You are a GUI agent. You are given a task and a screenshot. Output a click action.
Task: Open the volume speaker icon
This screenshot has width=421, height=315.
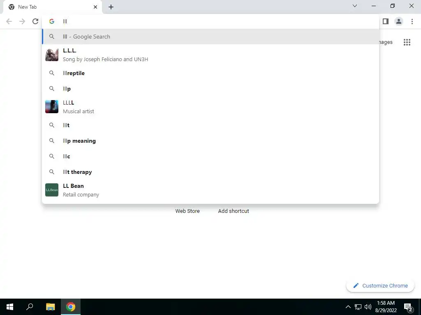click(368, 307)
